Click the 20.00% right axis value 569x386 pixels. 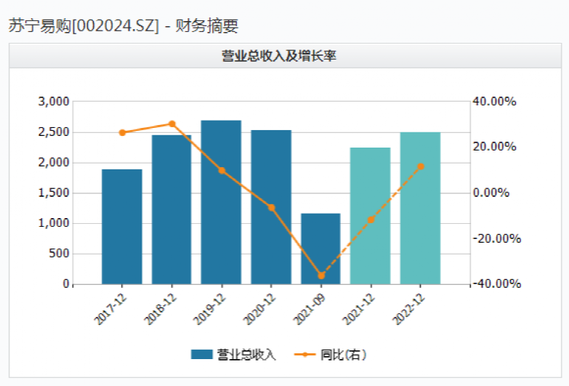coord(494,147)
